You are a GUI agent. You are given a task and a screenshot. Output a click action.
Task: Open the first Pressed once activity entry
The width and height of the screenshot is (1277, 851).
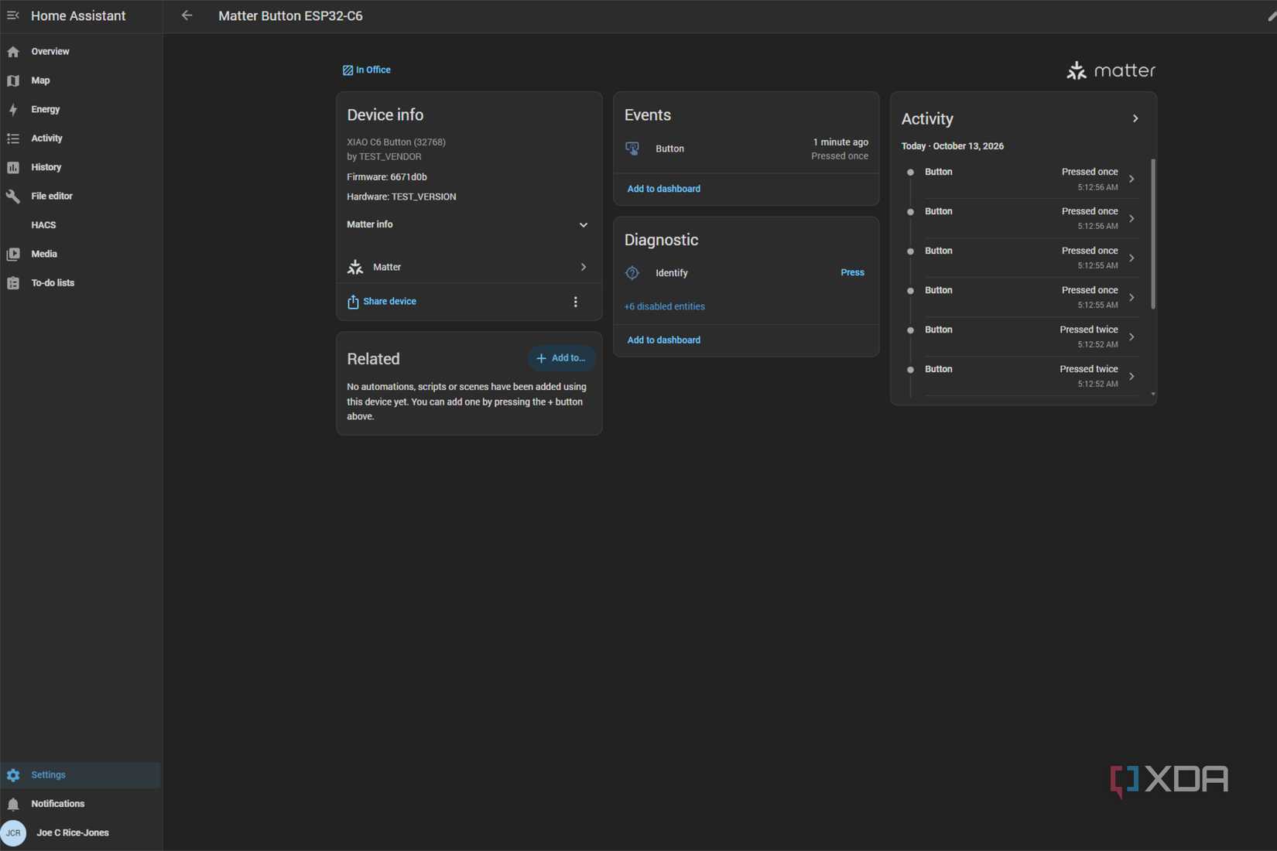tap(1022, 179)
